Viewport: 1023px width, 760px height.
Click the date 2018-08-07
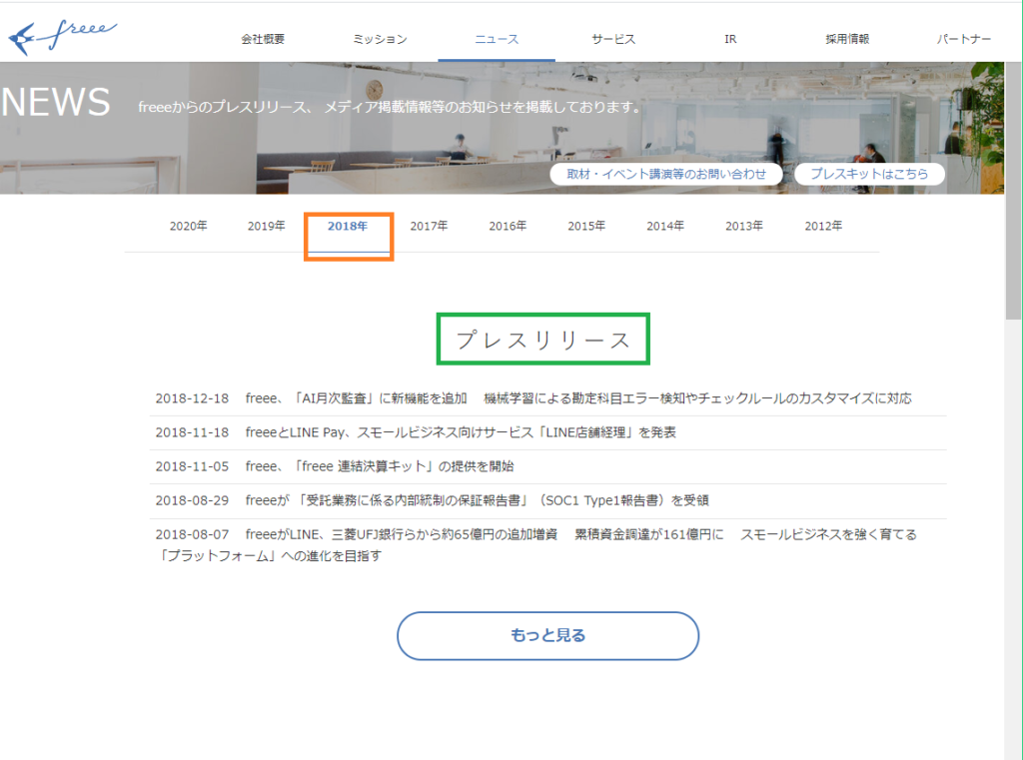[192, 534]
